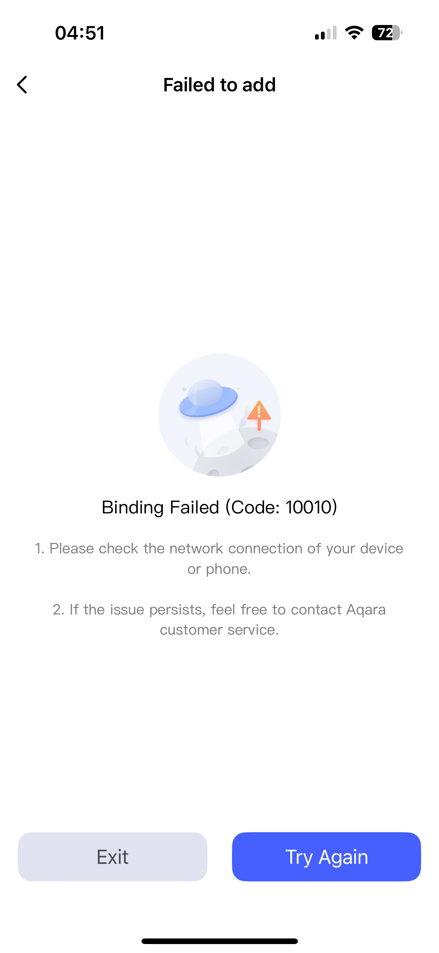439x953 pixels.
Task: Tap the back arrow in the header
Action: (x=22, y=85)
